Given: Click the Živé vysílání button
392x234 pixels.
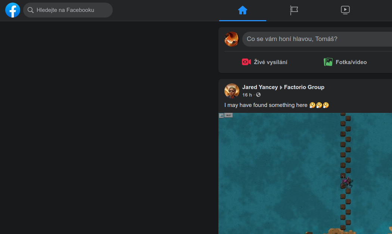Looking at the screenshot, I should [264, 62].
